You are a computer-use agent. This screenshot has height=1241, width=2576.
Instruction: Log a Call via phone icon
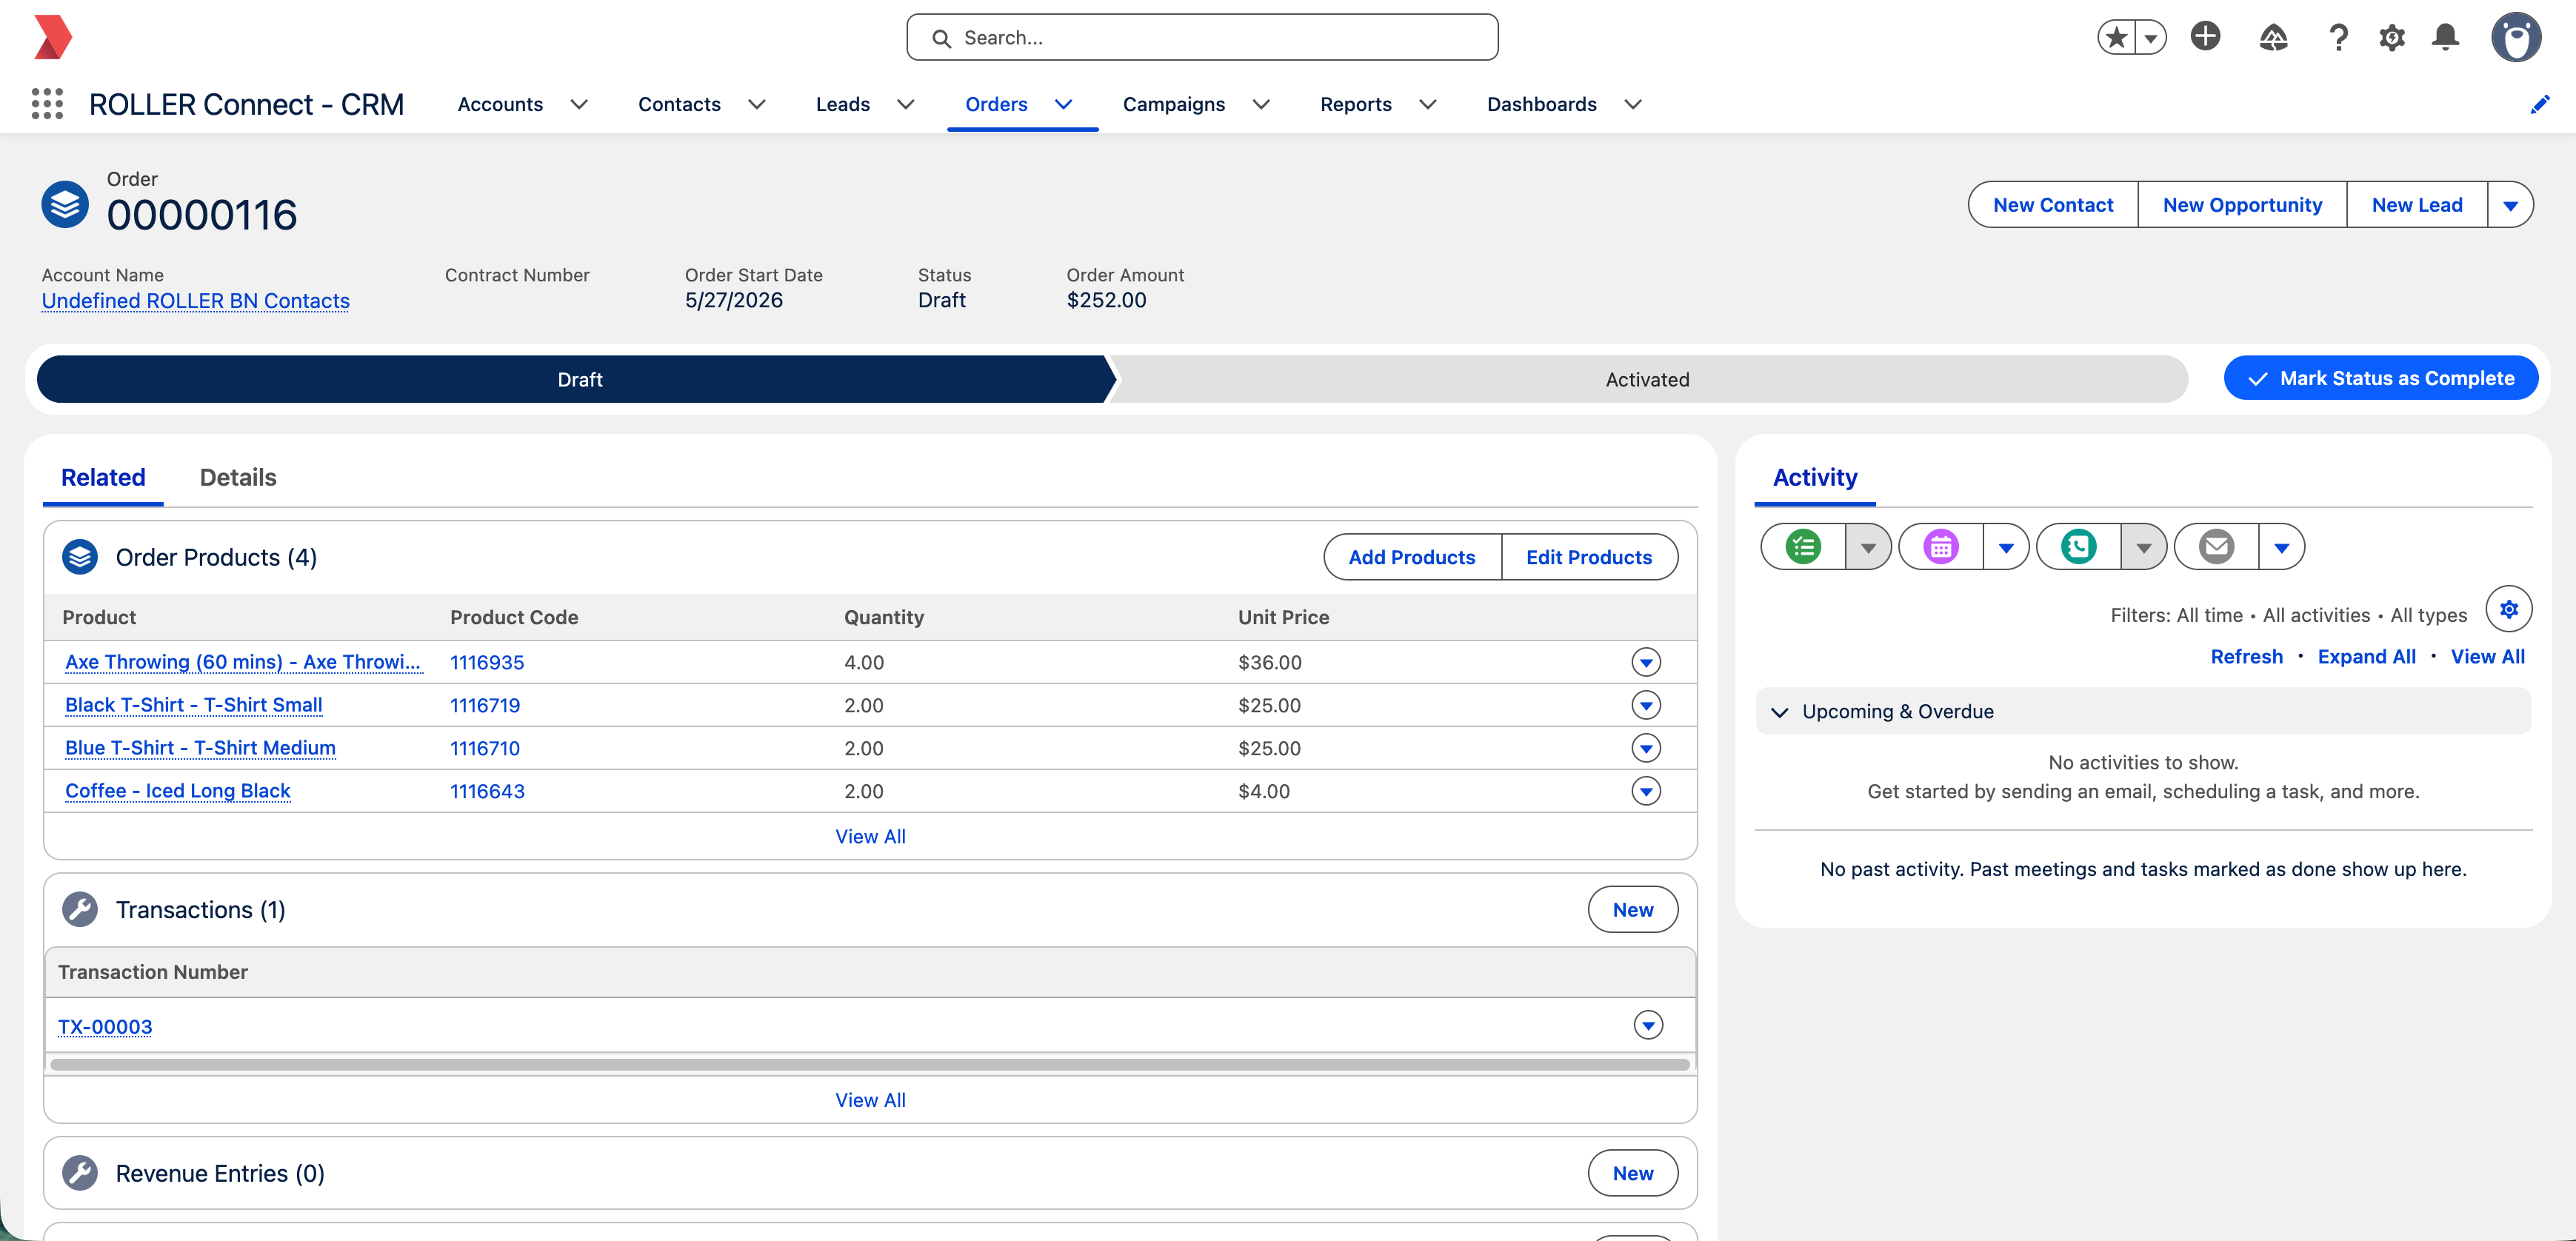point(2079,547)
